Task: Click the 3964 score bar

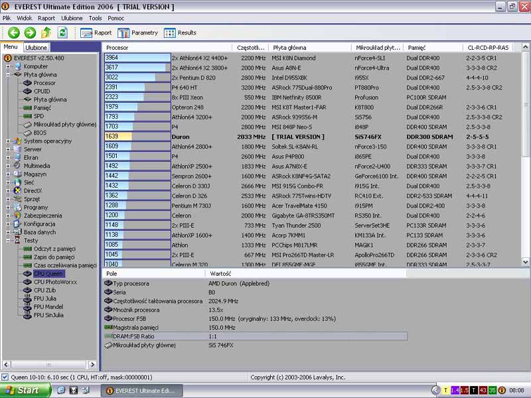Action: tap(137, 58)
